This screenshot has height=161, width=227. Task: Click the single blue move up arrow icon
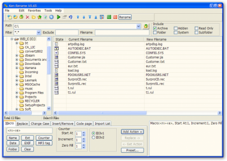pyautogui.click(x=78, y=17)
